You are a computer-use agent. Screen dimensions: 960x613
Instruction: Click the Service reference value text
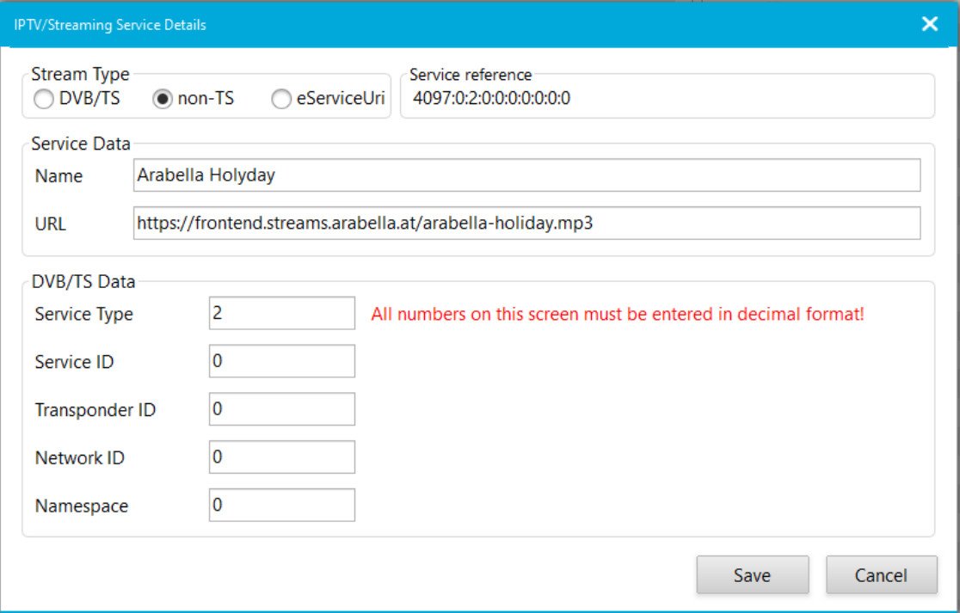click(491, 98)
